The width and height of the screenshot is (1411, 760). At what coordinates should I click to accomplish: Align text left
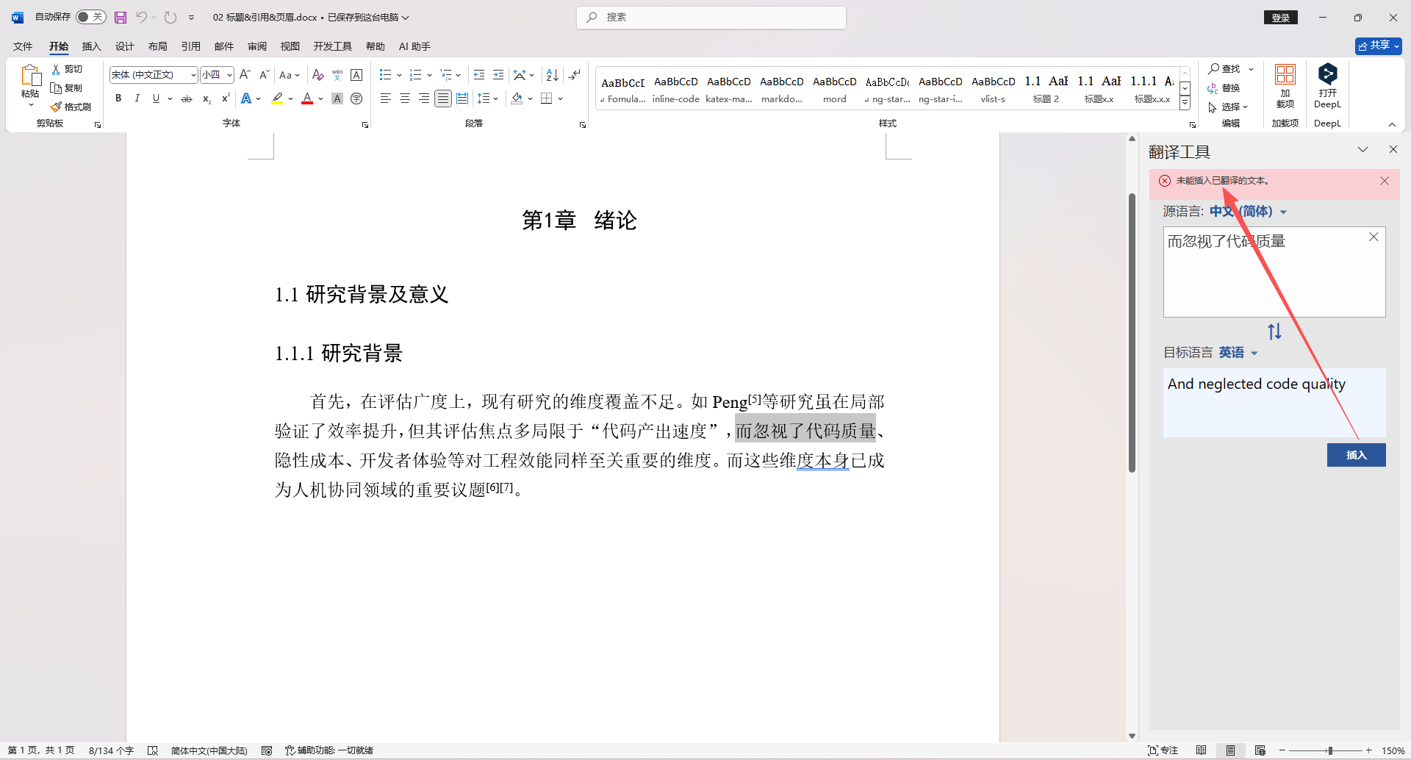coord(385,98)
